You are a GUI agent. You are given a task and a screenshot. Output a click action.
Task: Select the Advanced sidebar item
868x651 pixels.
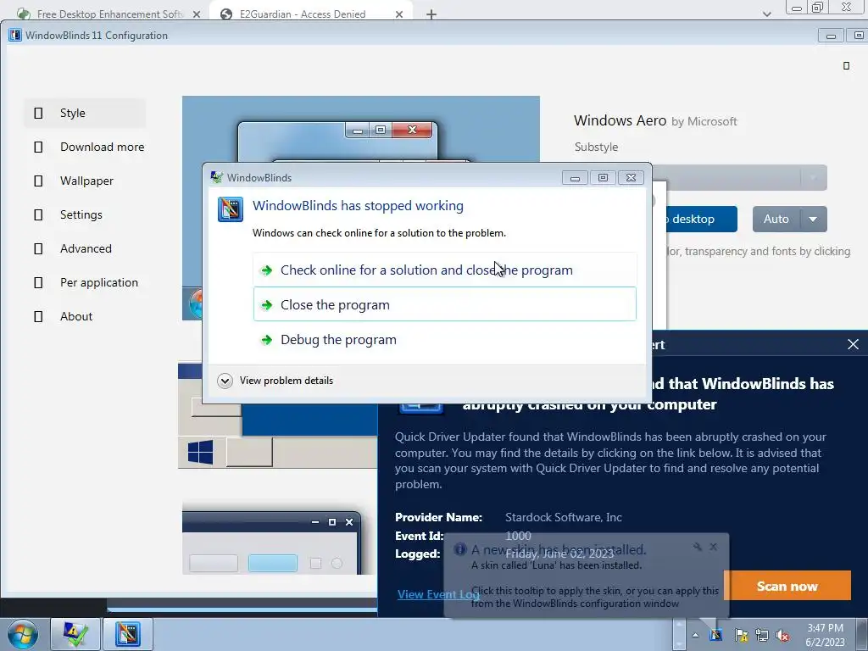coord(85,248)
